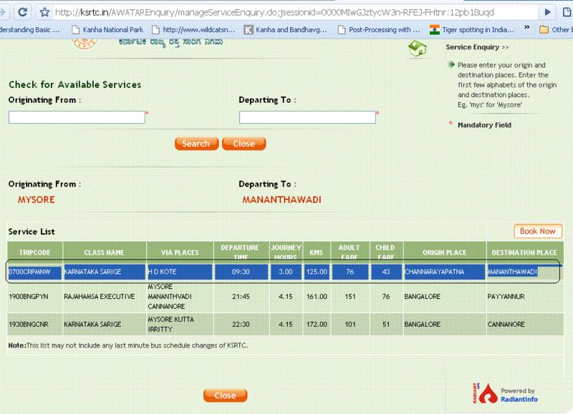The width and height of the screenshot is (573, 414).
Task: Click the bookmark star icon
Action: click(x=45, y=12)
